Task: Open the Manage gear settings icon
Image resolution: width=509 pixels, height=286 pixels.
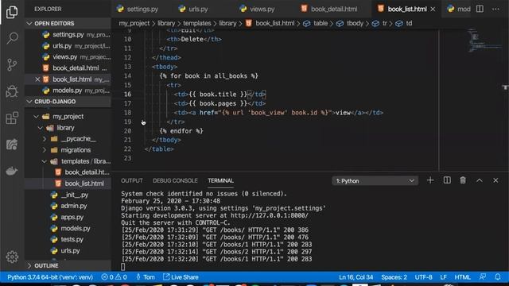Action: pos(12,257)
